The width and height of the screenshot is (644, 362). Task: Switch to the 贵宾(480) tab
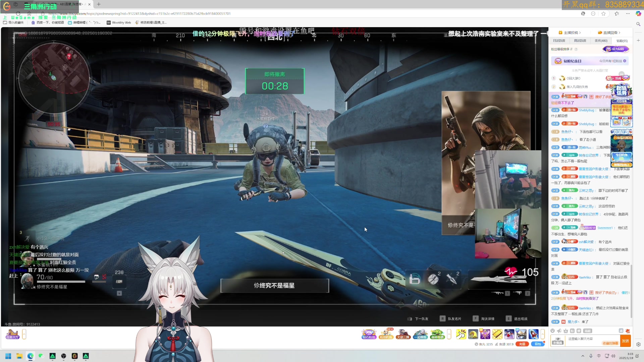click(x=601, y=41)
